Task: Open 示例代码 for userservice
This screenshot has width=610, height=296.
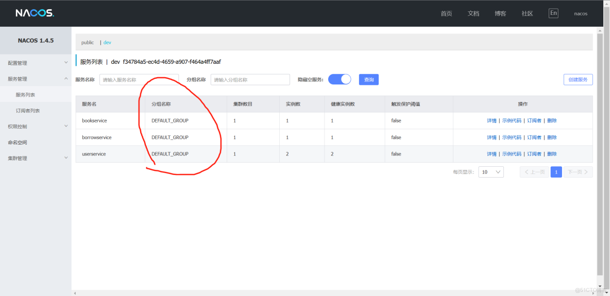Action: click(512, 154)
